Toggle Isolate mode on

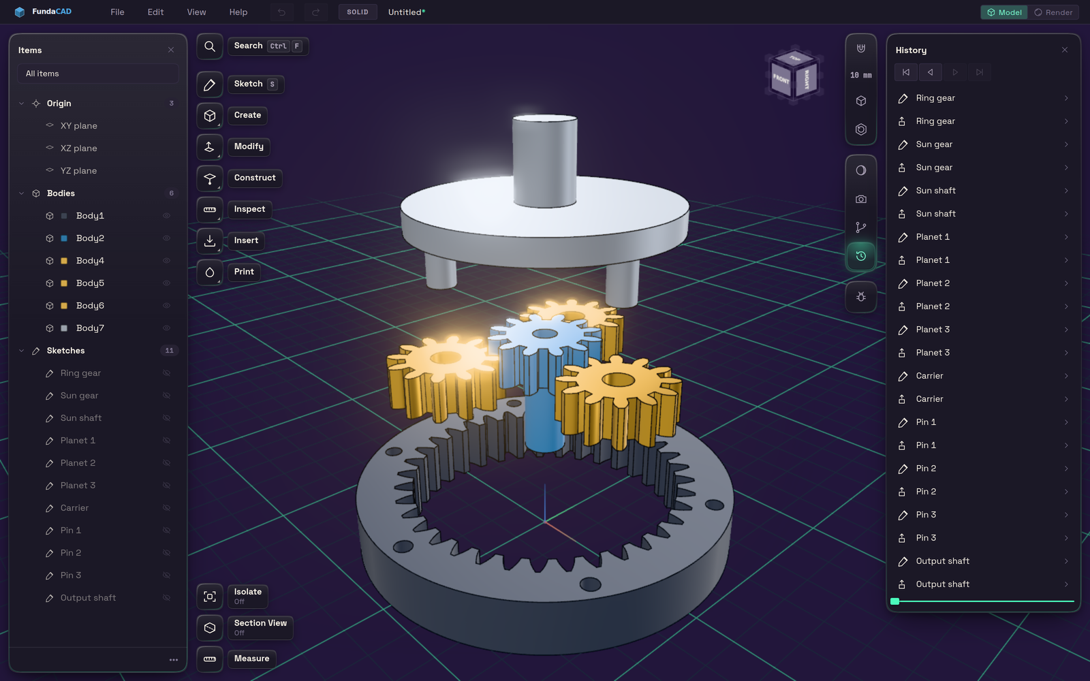210,597
